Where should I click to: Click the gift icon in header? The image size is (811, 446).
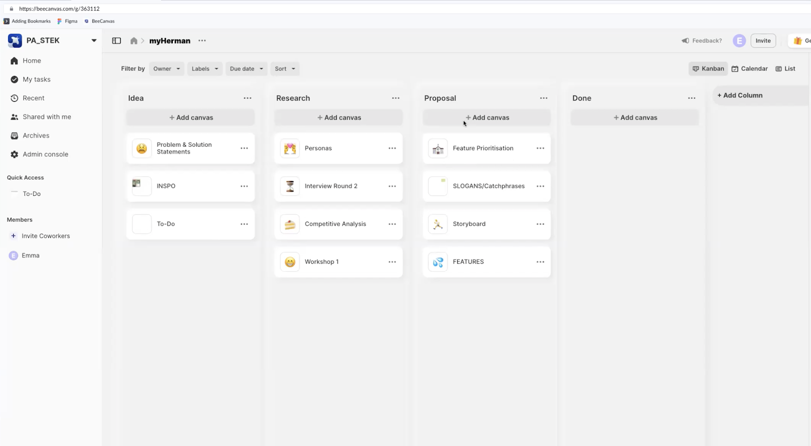point(798,41)
